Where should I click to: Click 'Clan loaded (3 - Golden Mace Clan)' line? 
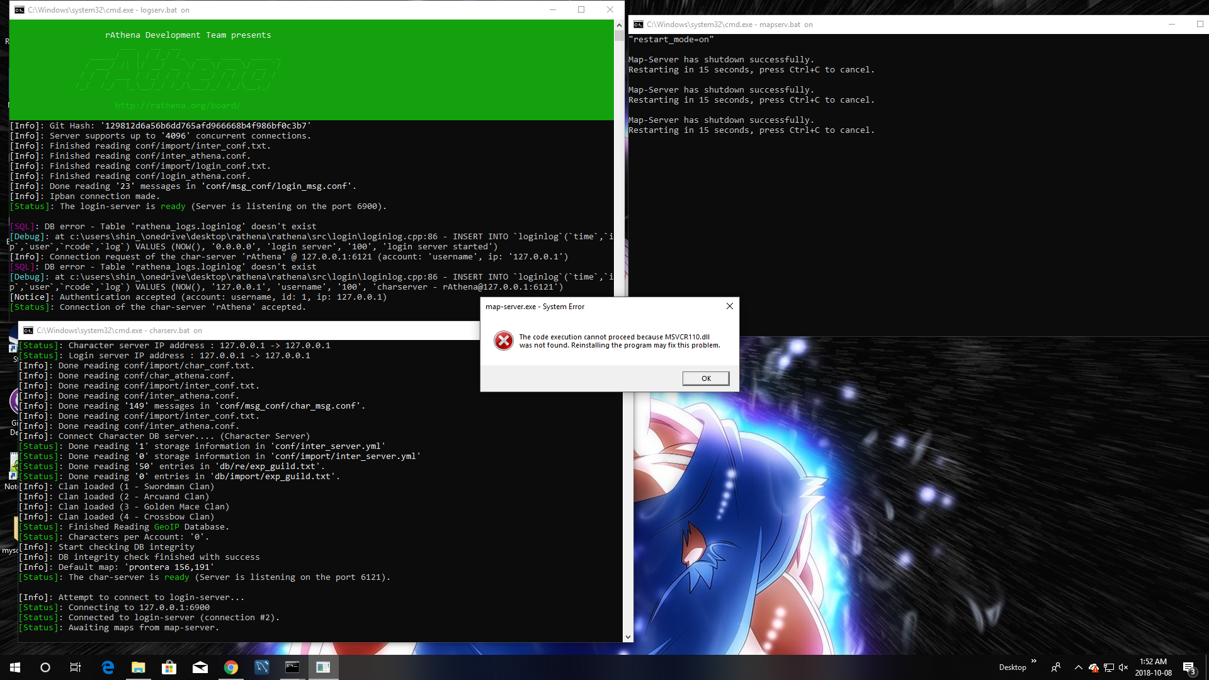coord(123,507)
